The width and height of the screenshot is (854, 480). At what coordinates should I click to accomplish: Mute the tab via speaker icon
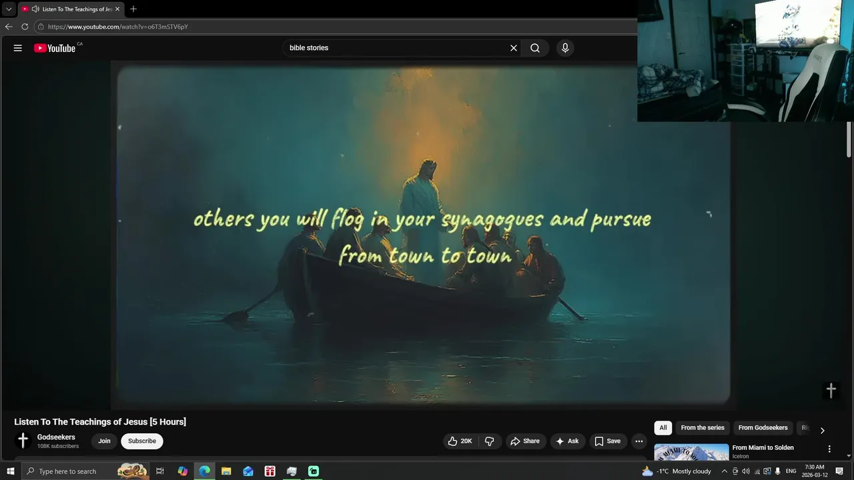[35, 9]
